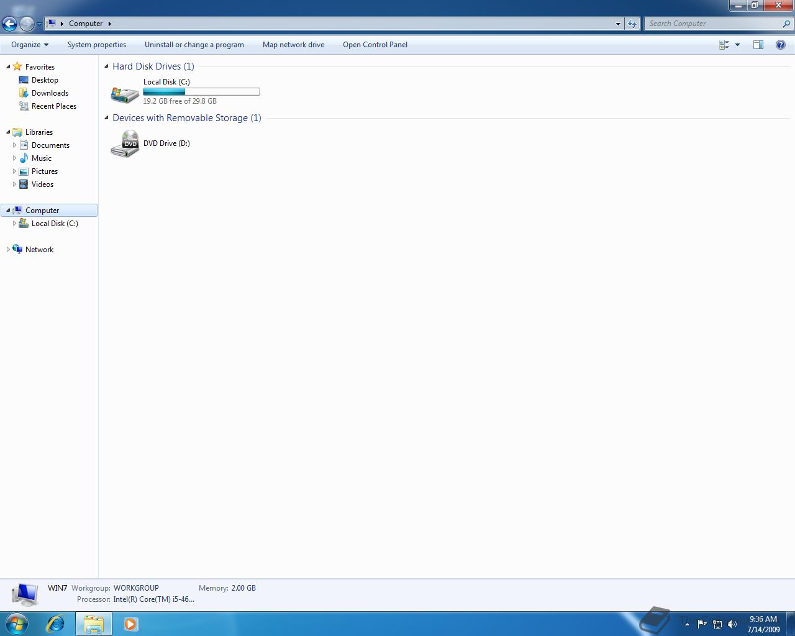
Task: Click the WORKGROUP value in details pane
Action: click(136, 588)
